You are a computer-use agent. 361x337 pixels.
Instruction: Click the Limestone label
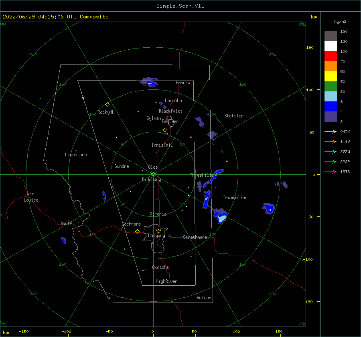coord(76,155)
